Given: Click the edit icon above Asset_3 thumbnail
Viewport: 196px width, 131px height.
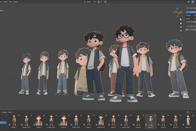Looking at the screenshot, I should coord(69,115).
